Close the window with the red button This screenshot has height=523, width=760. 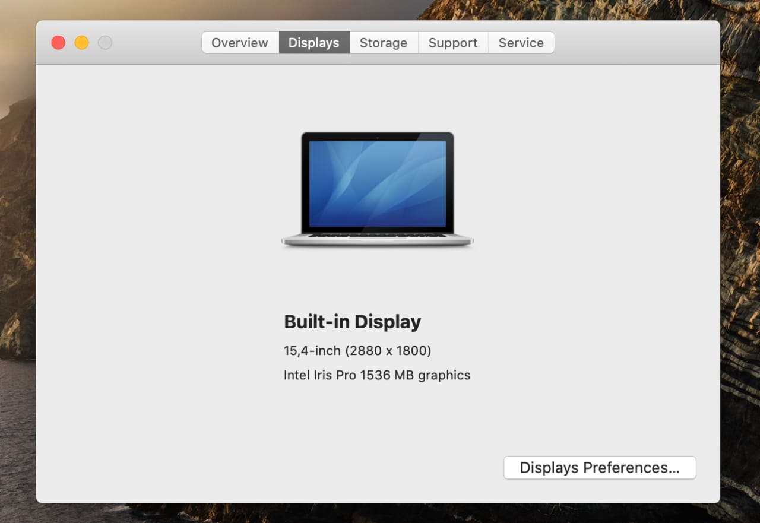click(58, 43)
